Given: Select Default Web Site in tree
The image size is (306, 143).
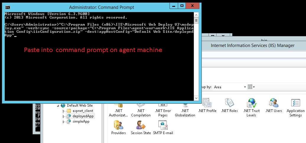Looking at the screenshot, I should tap(79, 105).
